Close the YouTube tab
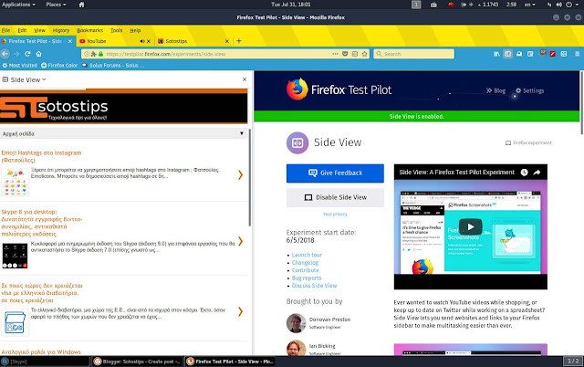The height and width of the screenshot is (367, 584). (149, 41)
